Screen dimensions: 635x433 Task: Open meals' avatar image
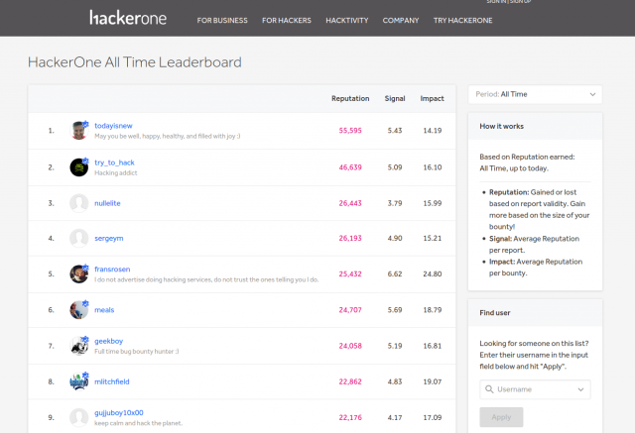click(x=79, y=310)
